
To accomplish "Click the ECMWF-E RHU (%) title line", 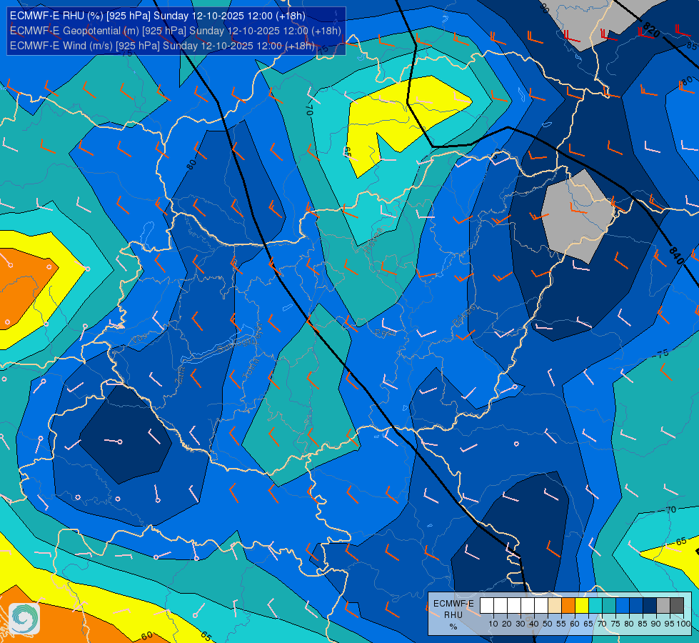I will 157,16.
